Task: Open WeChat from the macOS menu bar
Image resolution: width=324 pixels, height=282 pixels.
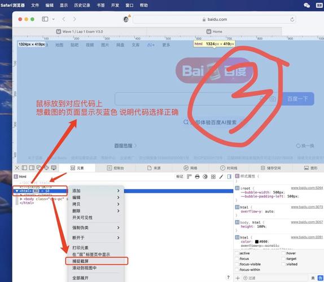Action: coord(307,5)
